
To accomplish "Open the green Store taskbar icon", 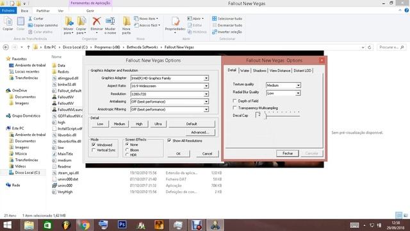I will (47, 225).
